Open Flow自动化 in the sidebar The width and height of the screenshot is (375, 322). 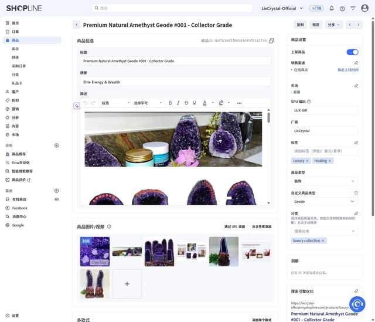(x=21, y=162)
